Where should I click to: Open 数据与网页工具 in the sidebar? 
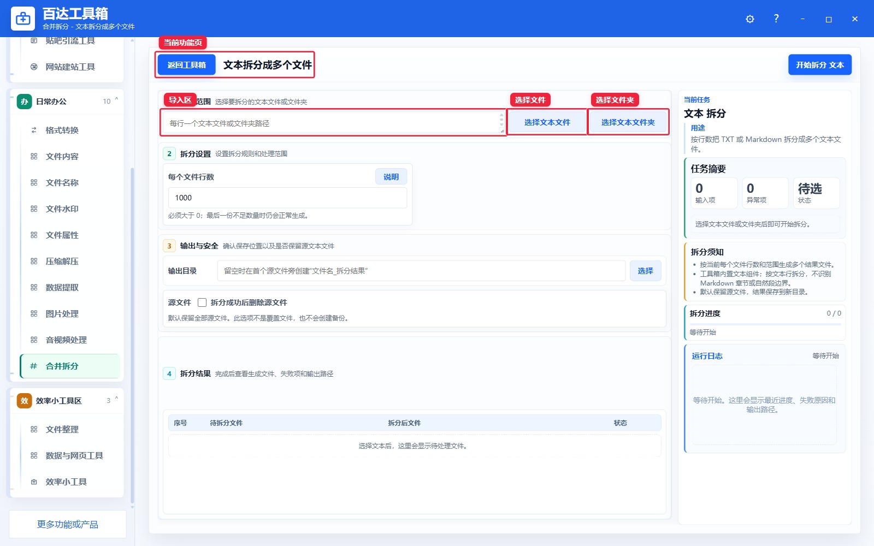point(70,455)
